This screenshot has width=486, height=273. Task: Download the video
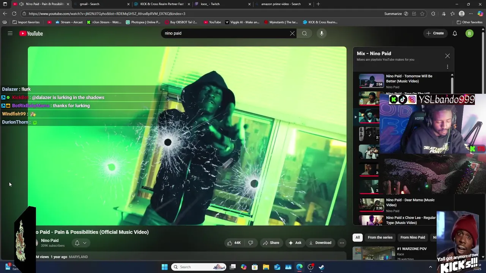point(320,243)
